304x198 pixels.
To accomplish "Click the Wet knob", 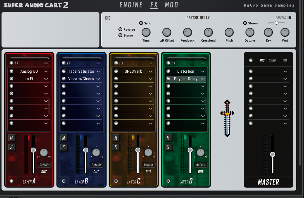I will (285, 32).
